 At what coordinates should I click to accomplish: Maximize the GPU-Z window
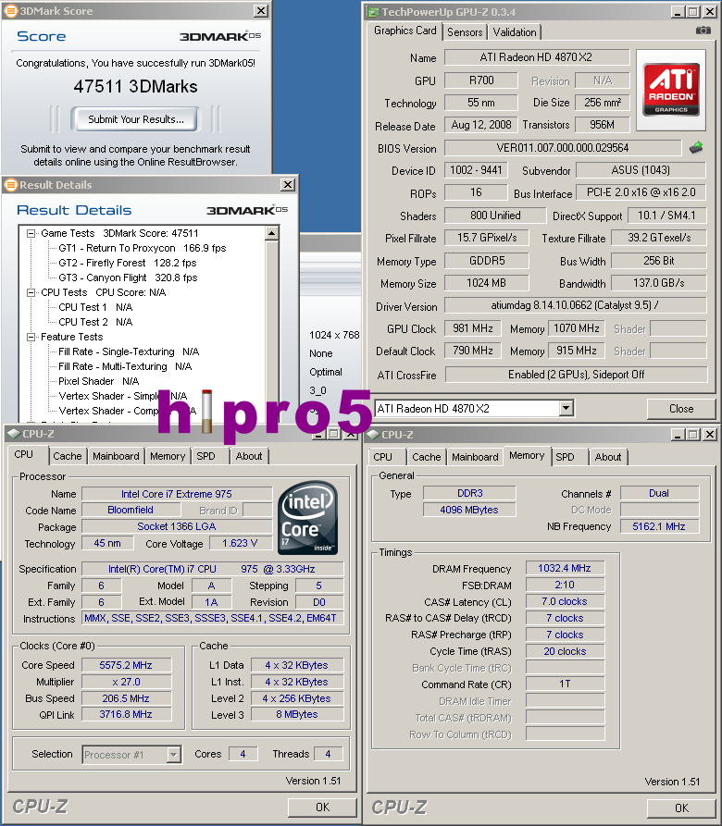[x=693, y=12]
